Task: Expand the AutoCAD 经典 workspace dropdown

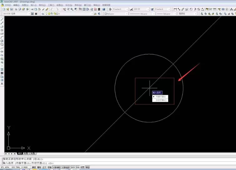Action: point(16,14)
